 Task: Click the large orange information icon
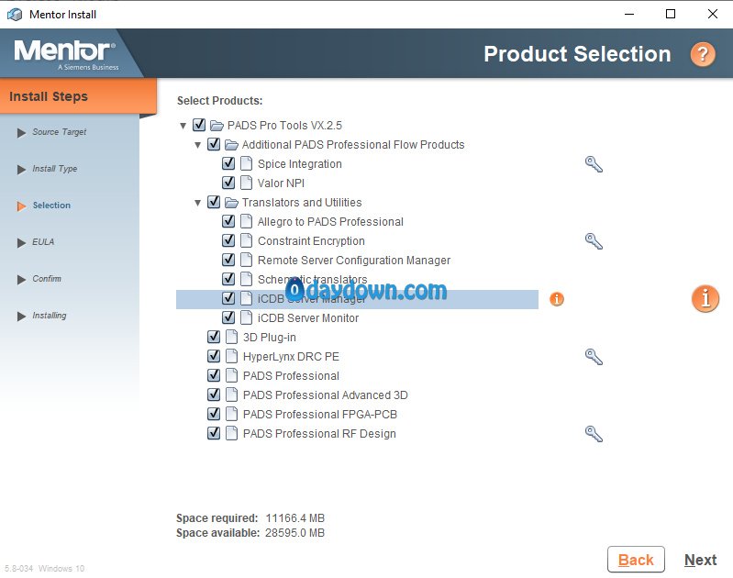pyautogui.click(x=705, y=298)
